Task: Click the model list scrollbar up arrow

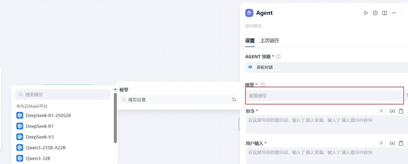Action: (115, 89)
